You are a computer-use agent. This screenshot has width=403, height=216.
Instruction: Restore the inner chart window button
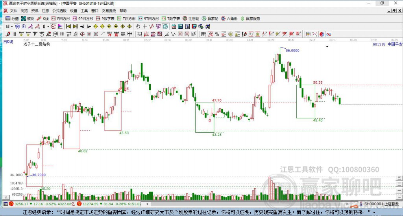coord(394,11)
